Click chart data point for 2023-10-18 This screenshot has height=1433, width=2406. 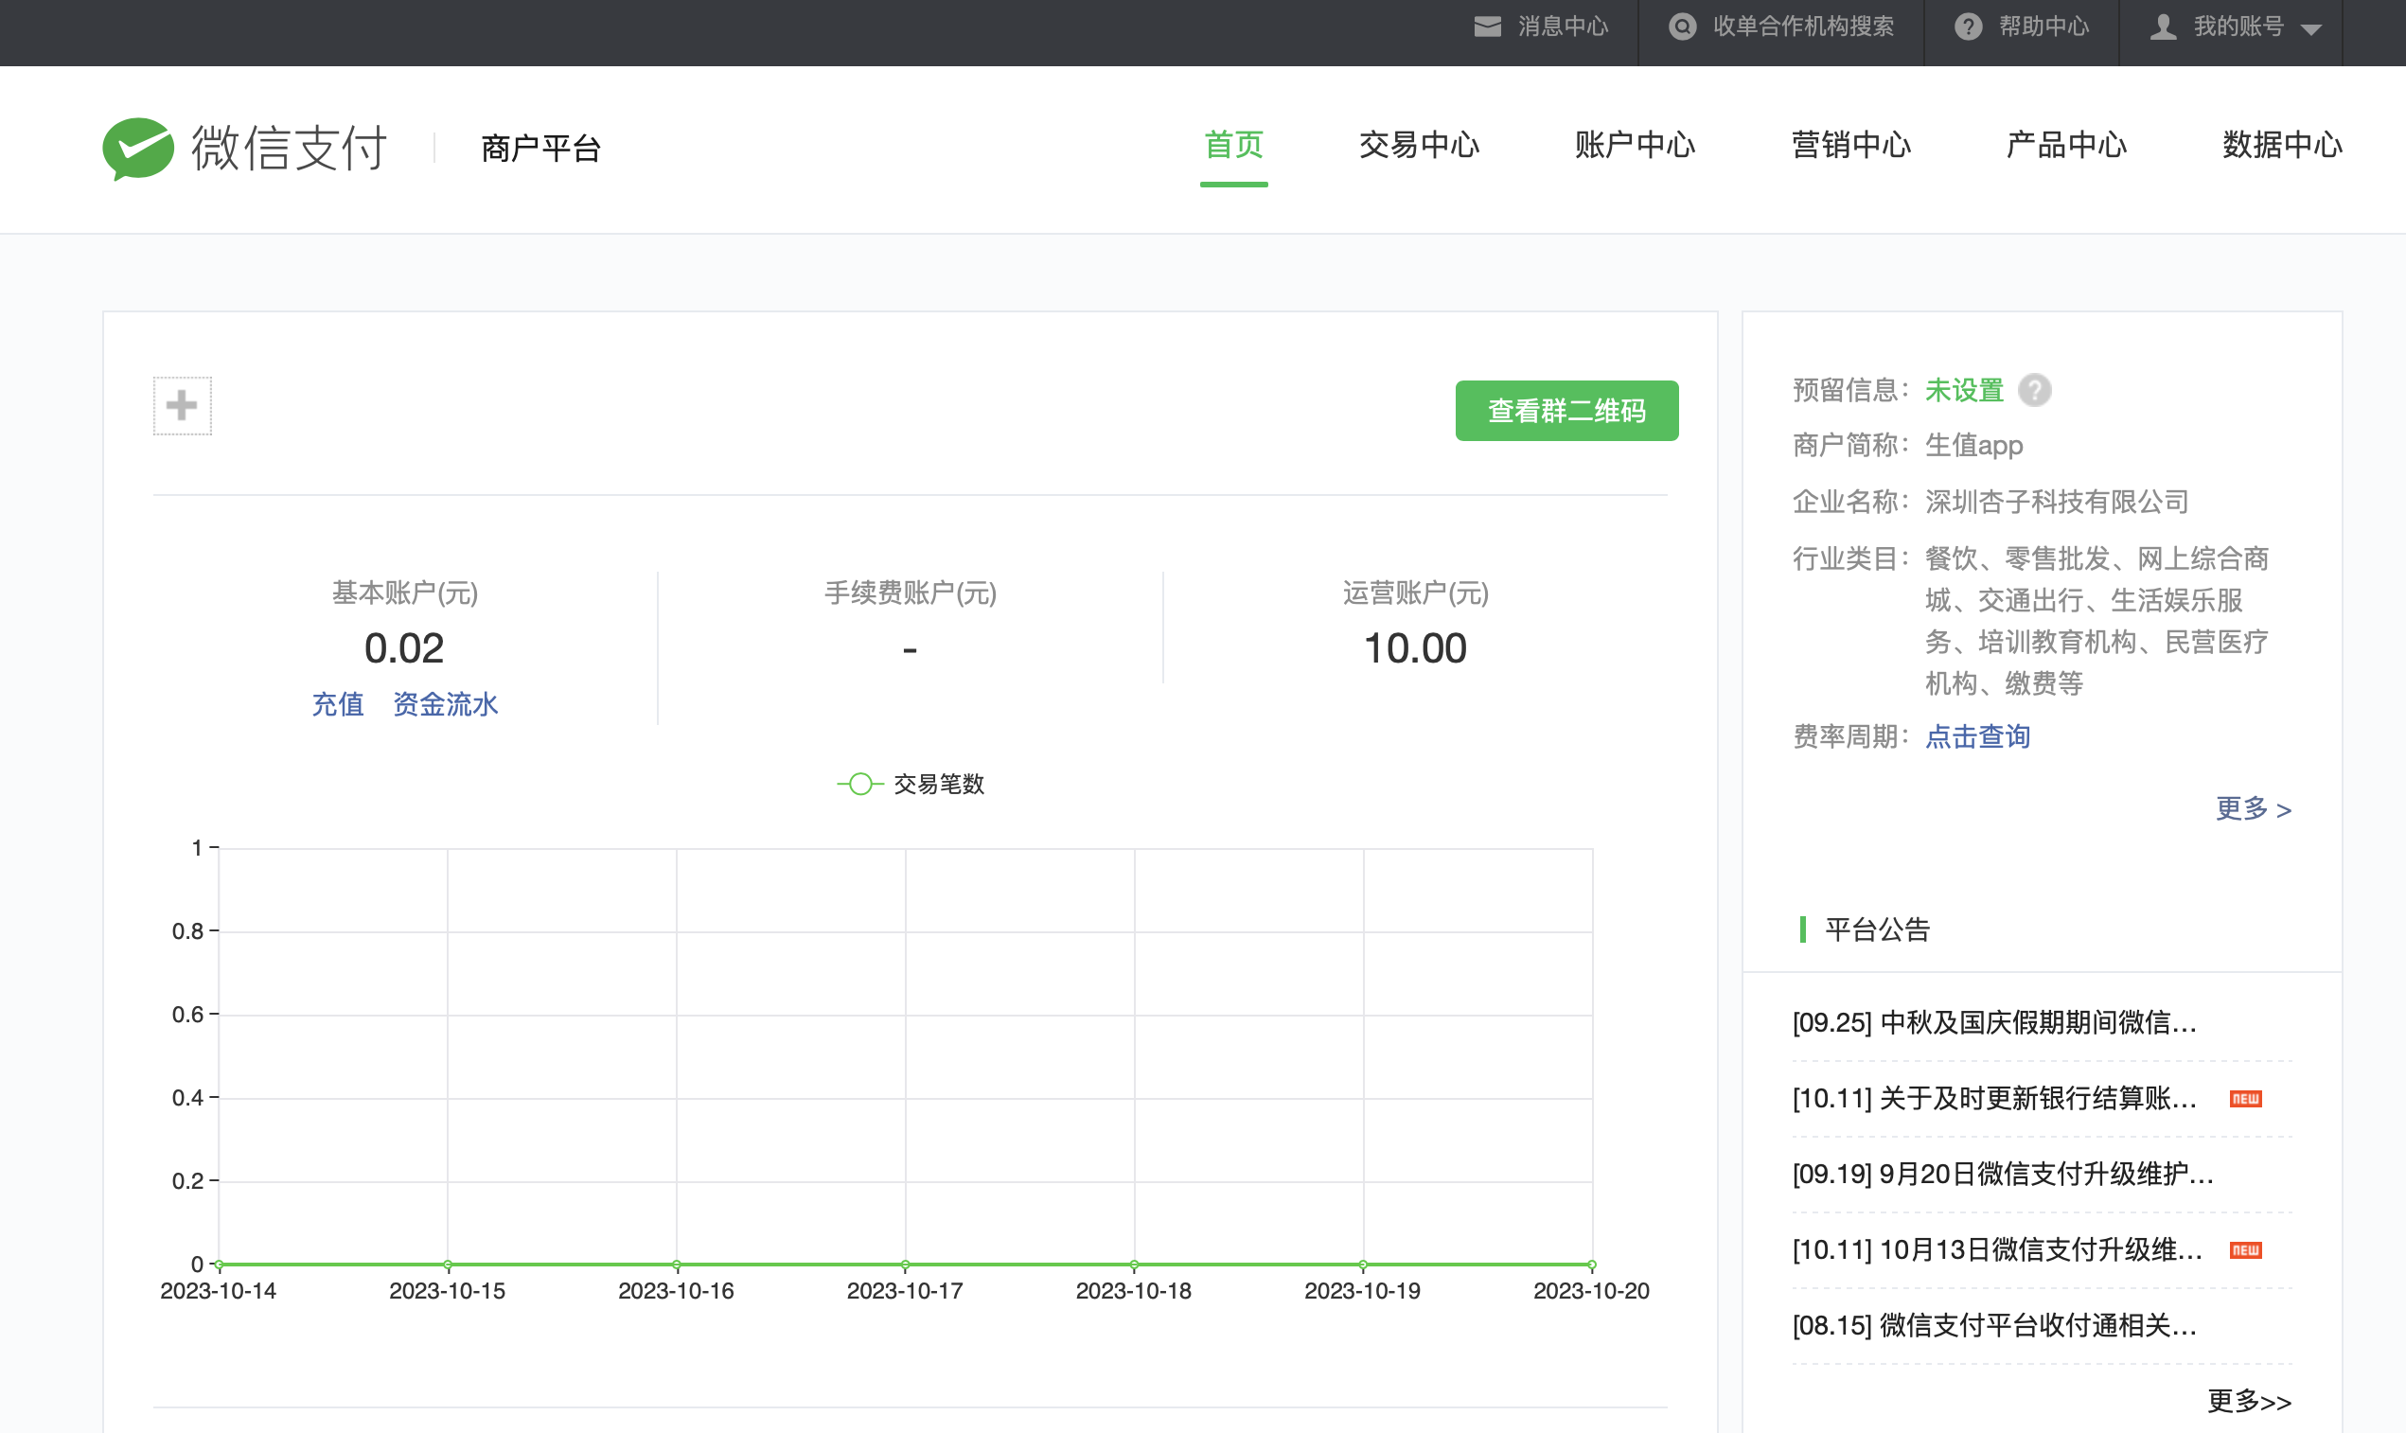[1135, 1264]
